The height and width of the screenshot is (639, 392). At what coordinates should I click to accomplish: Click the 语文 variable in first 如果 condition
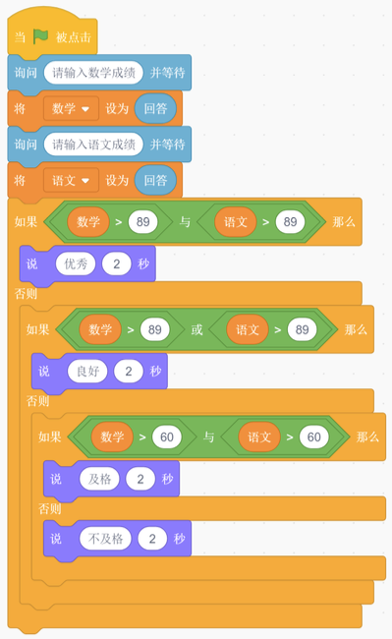click(236, 222)
